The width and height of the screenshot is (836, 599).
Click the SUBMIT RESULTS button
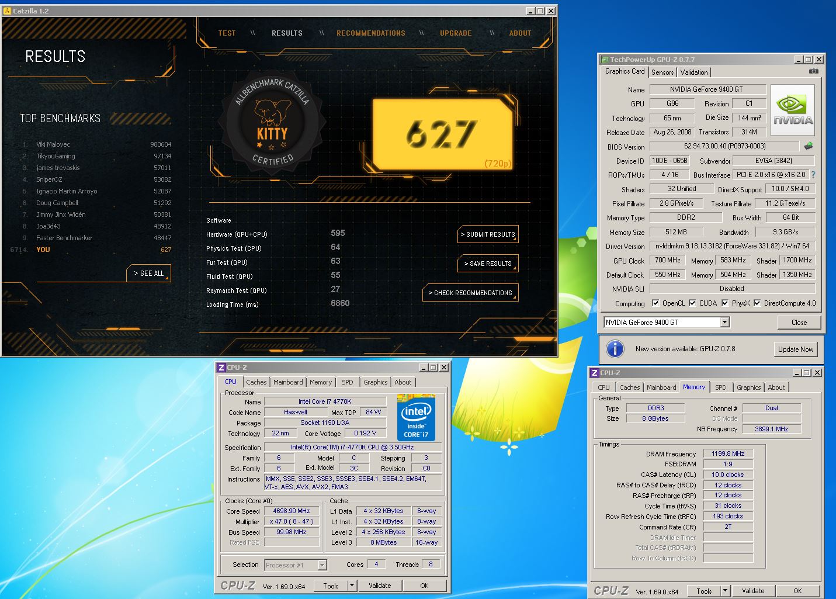tap(488, 234)
